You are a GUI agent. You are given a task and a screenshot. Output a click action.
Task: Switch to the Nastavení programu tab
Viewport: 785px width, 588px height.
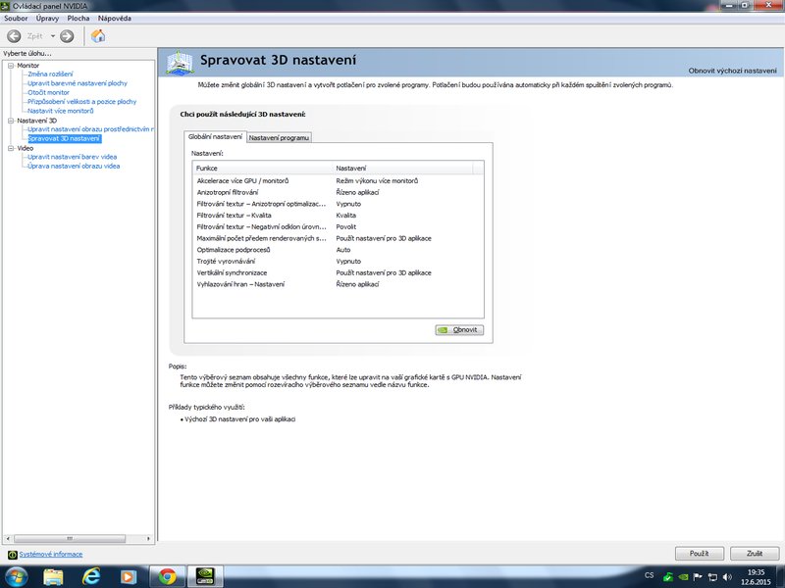(x=280, y=138)
